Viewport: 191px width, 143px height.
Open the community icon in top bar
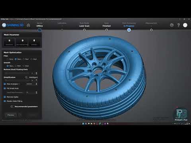pyautogui.click(x=172, y=25)
